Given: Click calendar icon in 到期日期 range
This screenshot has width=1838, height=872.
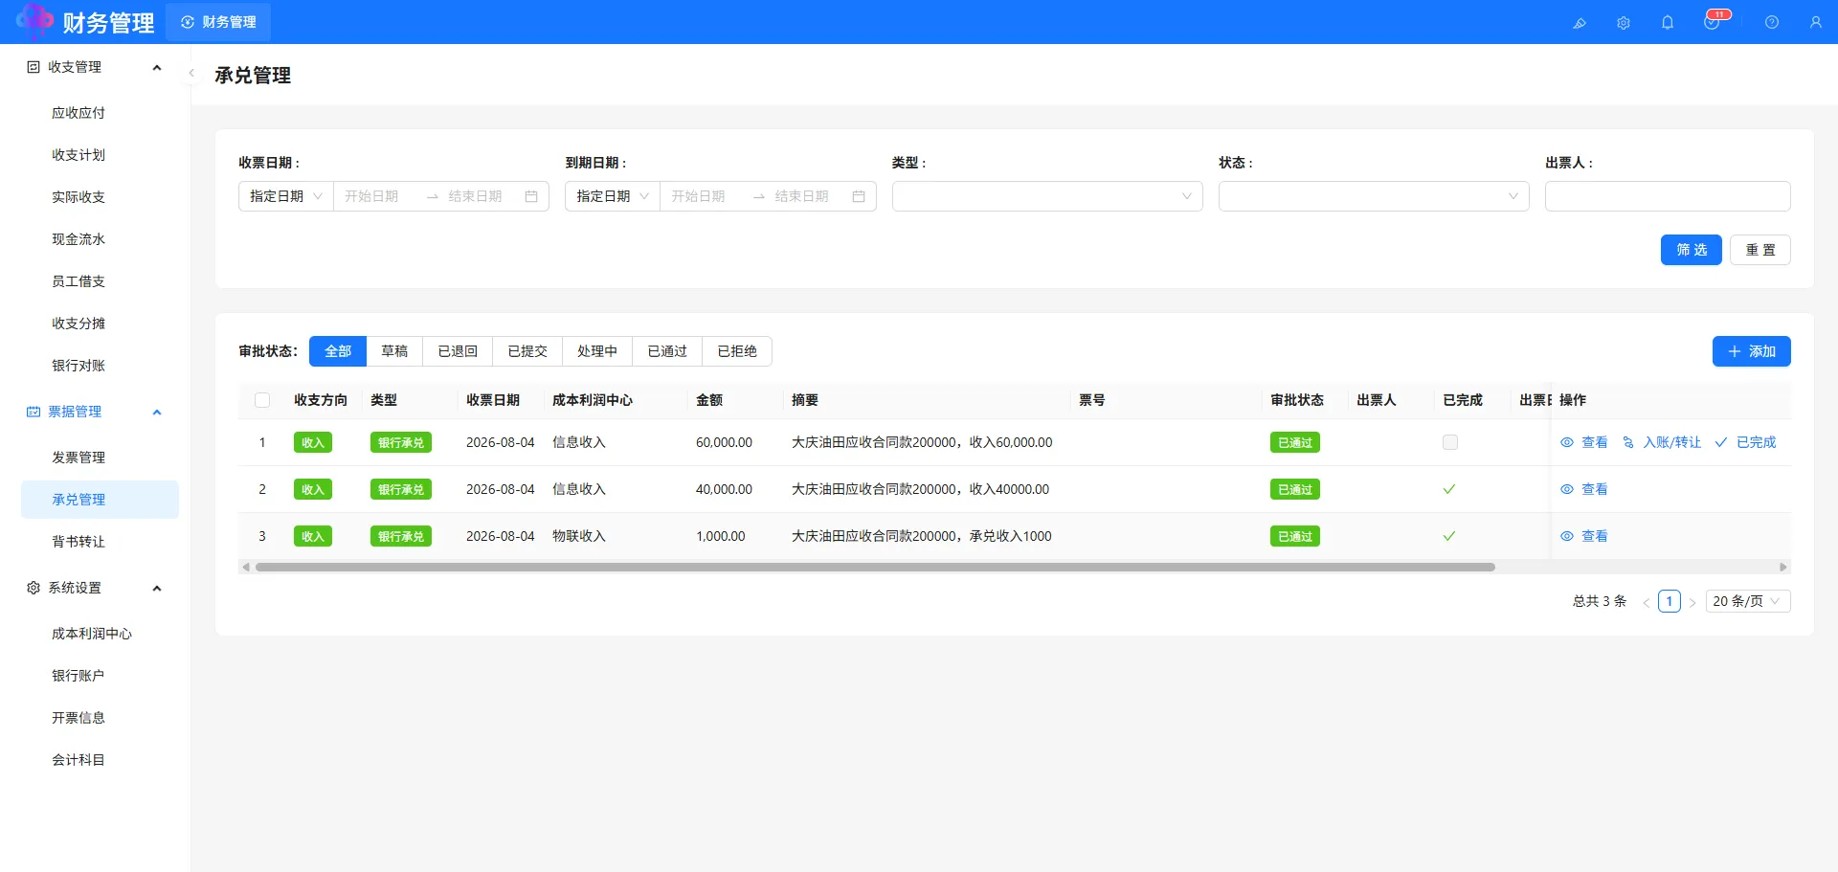Looking at the screenshot, I should click(859, 196).
